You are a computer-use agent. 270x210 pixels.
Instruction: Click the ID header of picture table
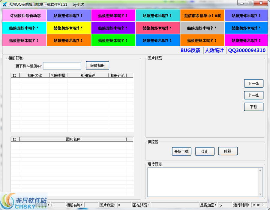pyautogui.click(x=15, y=139)
